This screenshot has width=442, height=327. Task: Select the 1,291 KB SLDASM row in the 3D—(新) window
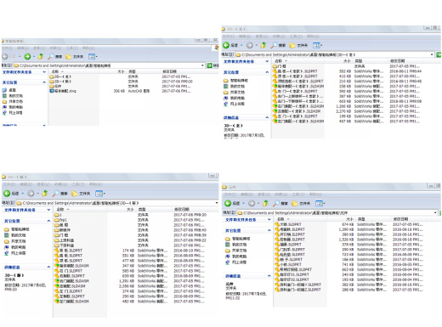click(129, 281)
